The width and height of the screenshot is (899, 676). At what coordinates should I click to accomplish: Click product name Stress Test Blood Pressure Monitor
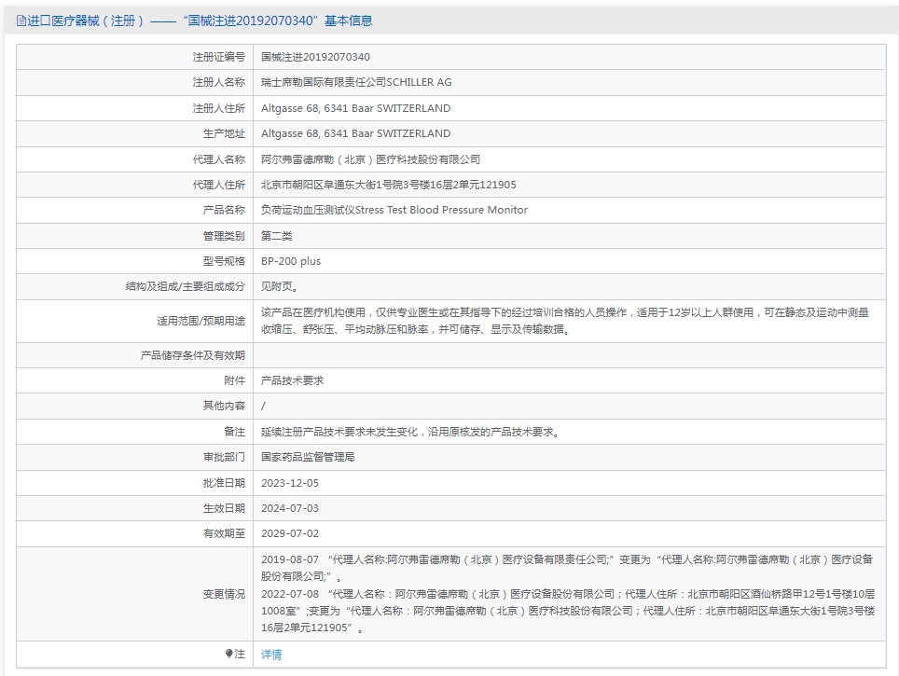click(x=394, y=210)
